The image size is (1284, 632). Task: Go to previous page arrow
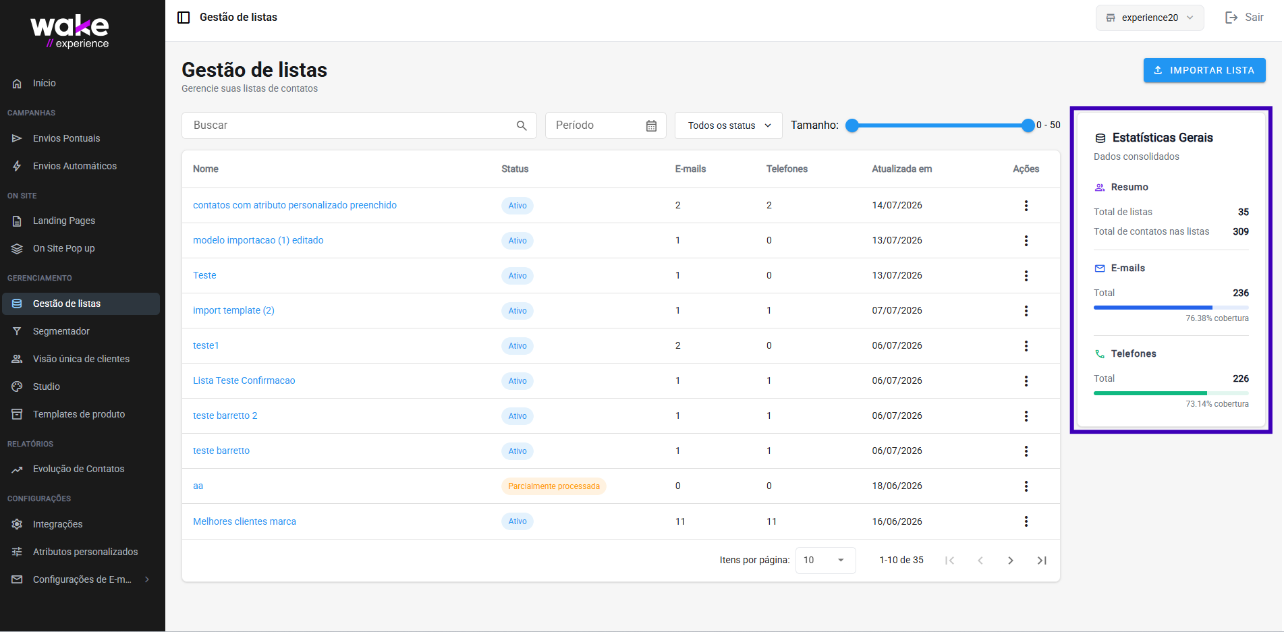coord(980,561)
